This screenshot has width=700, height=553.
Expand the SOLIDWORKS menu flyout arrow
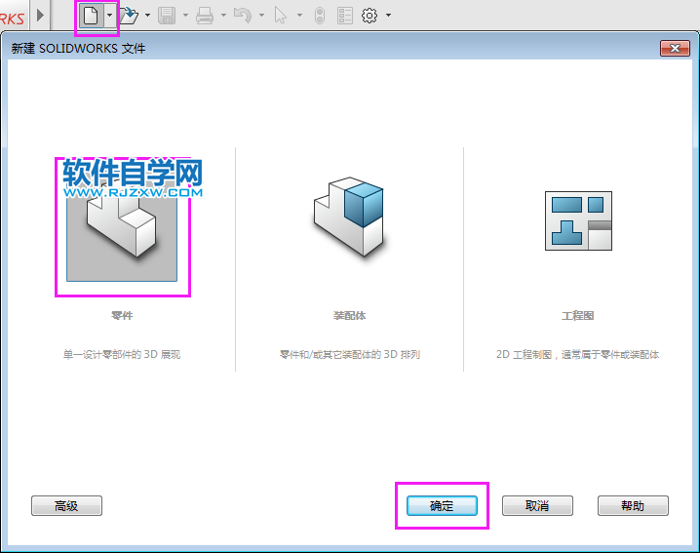pos(41,16)
